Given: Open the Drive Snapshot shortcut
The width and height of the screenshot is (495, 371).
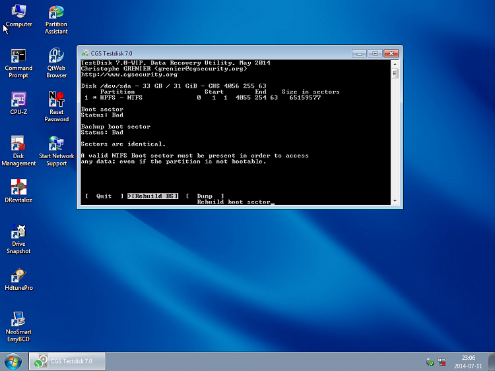Looking at the screenshot, I should [18, 239].
